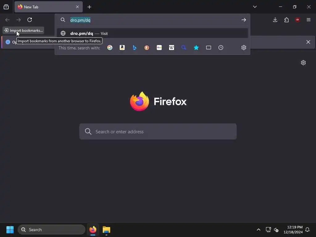This screenshot has height=237, width=316.
Task: Select the New Tab tab
Action: click(x=48, y=7)
